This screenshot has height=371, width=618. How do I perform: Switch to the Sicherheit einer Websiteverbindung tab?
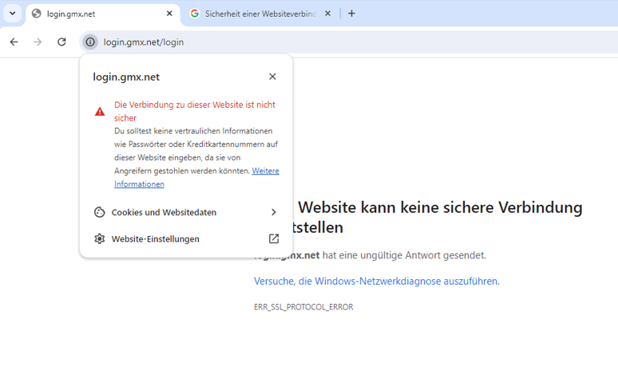click(260, 14)
